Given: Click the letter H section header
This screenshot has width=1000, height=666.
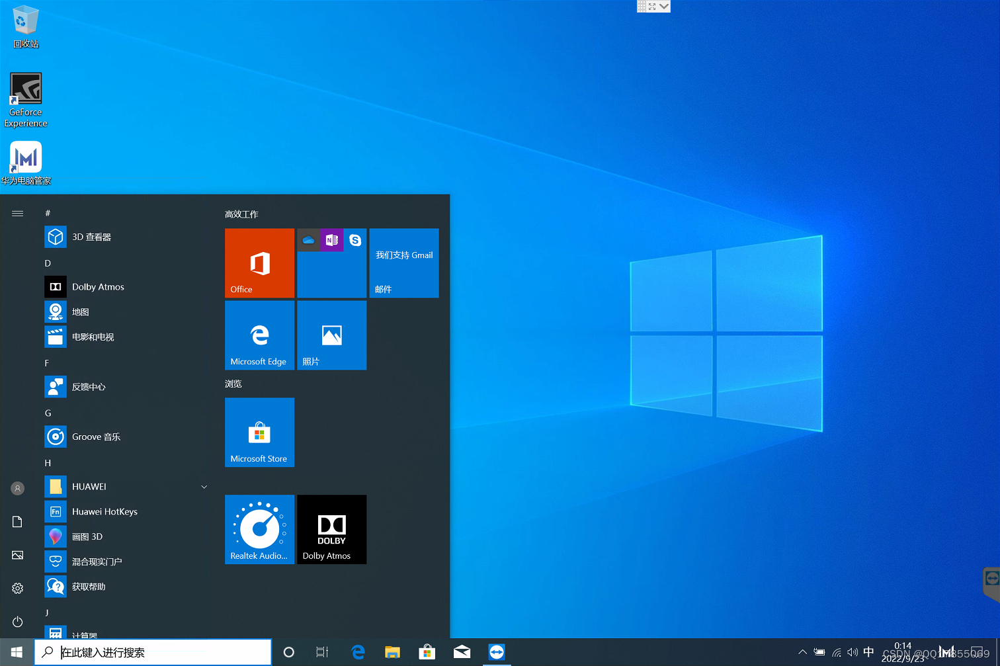Looking at the screenshot, I should pyautogui.click(x=48, y=463).
